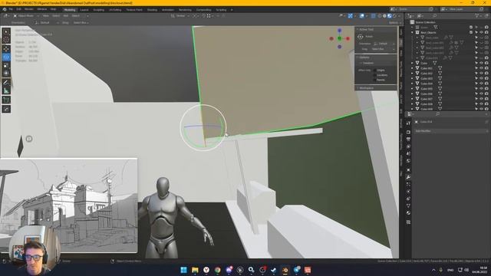Screen dimensions: 491x276
Task: Toggle Bool Objects collection exclude checkbox
Action: tap(471, 32)
